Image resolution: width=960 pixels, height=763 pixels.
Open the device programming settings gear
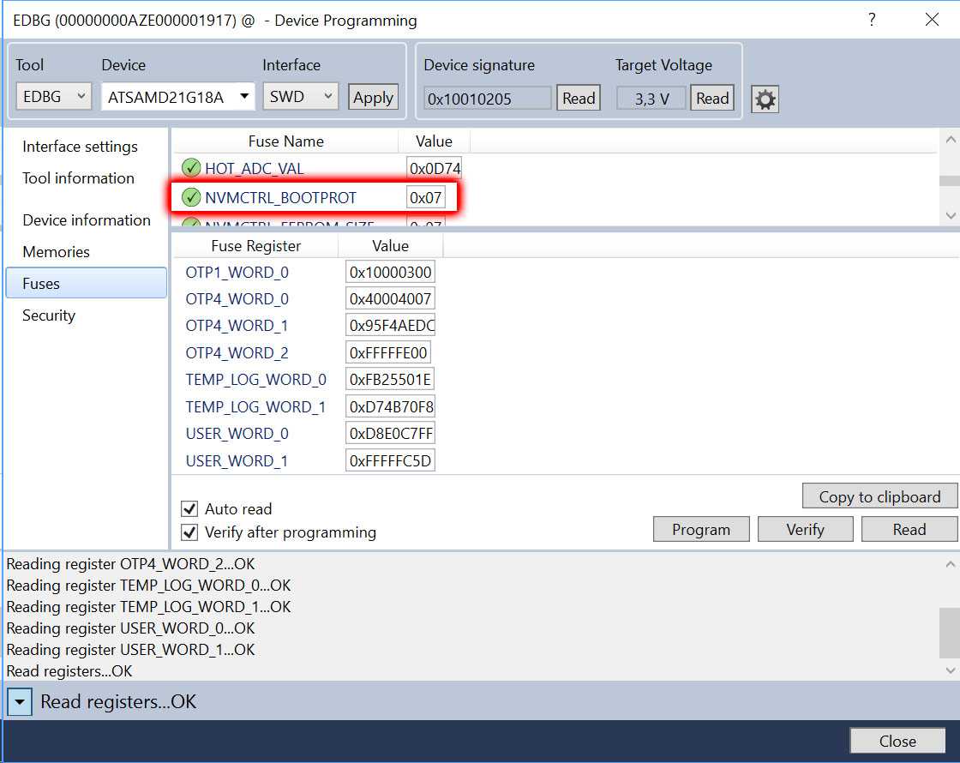click(765, 99)
